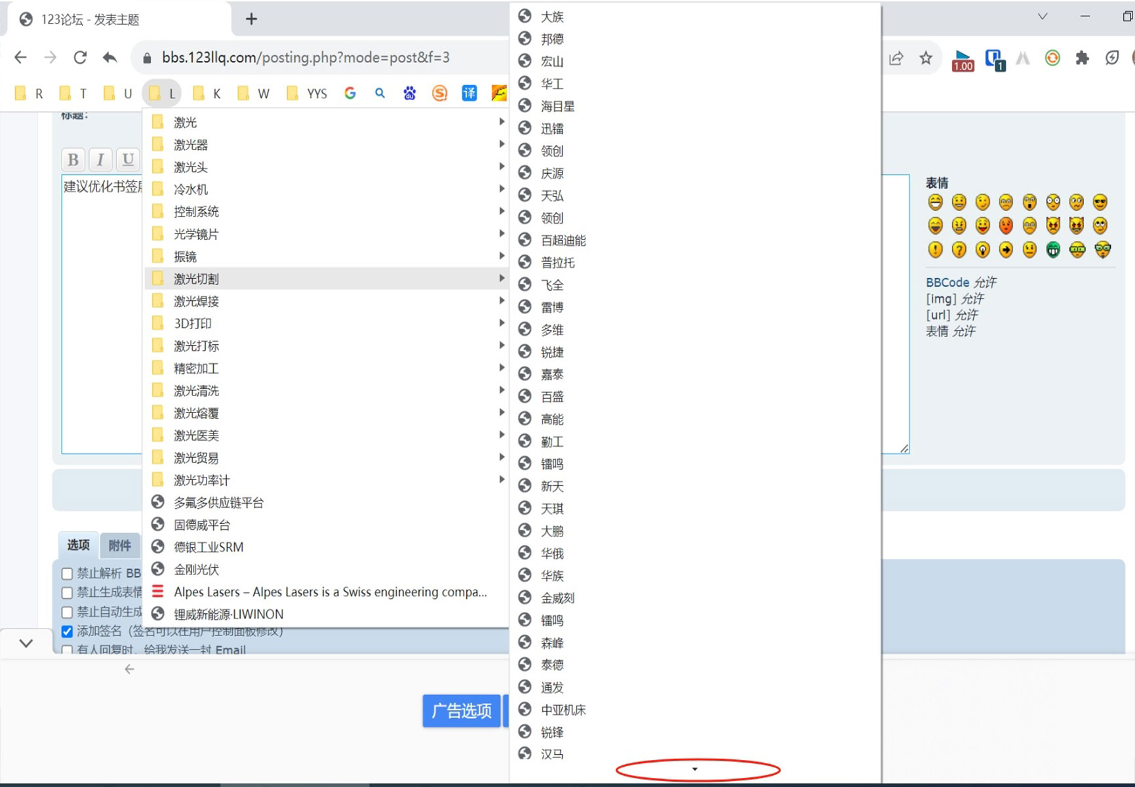Open the 普拉托 bookmark
1135x787 pixels.
(695, 262)
